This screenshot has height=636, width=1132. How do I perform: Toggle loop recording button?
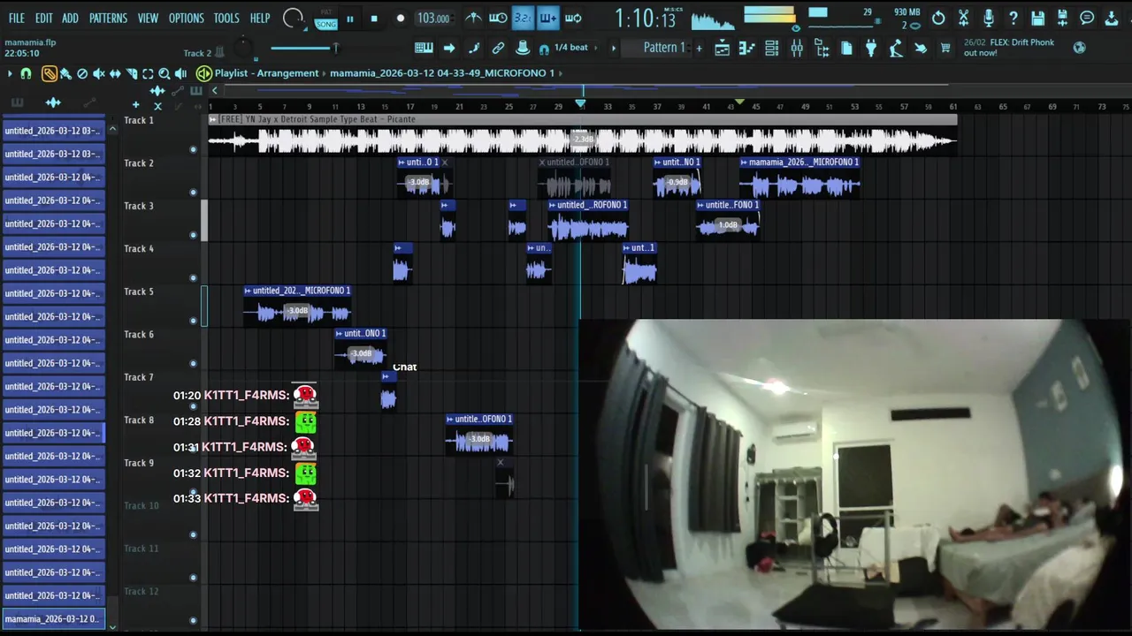click(x=572, y=19)
